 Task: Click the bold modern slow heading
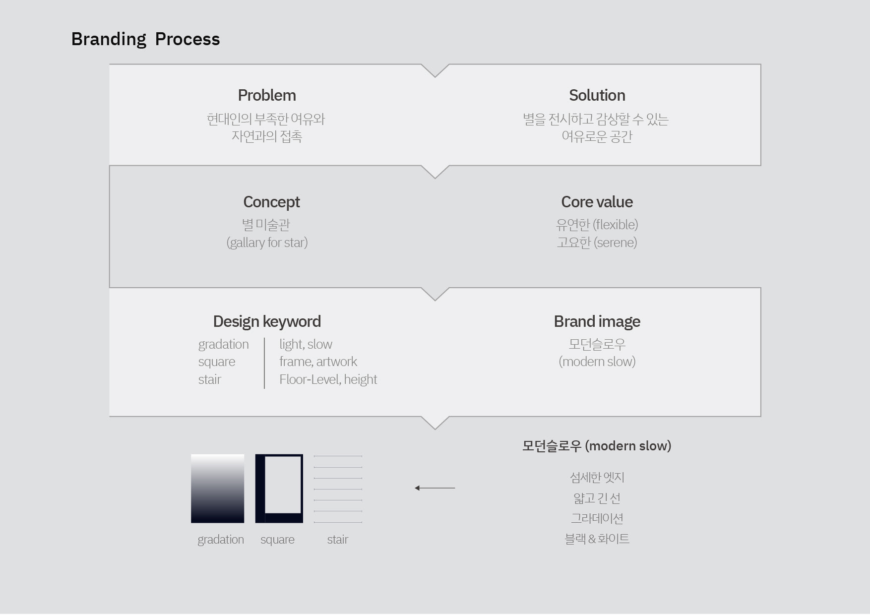click(x=597, y=446)
